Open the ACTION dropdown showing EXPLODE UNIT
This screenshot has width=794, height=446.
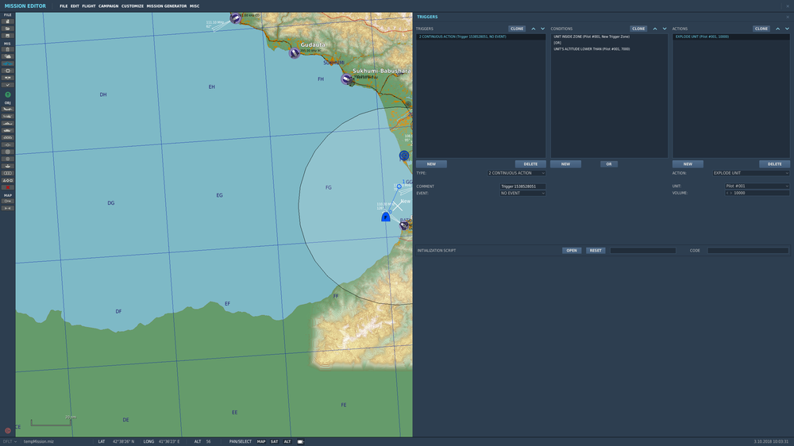coord(750,173)
